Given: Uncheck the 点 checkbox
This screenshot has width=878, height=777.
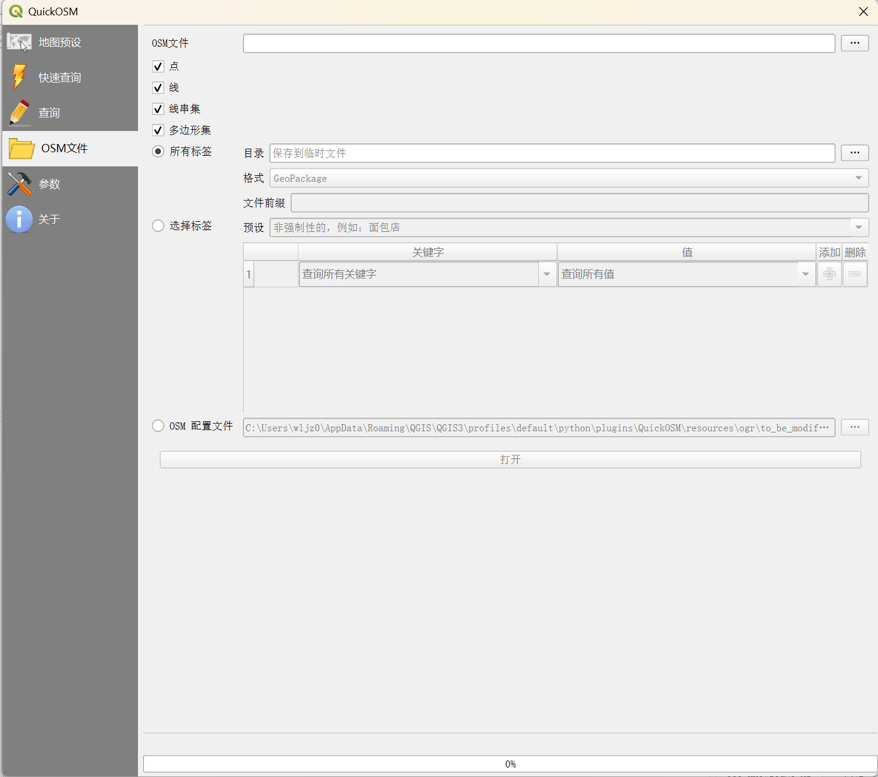Looking at the screenshot, I should coord(158,67).
